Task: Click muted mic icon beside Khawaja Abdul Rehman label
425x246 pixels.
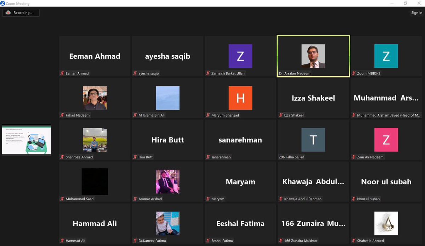Action: pos(281,199)
